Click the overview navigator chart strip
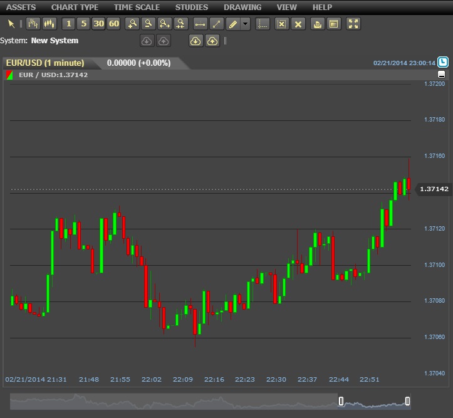The height and width of the screenshot is (418, 453). click(211, 401)
